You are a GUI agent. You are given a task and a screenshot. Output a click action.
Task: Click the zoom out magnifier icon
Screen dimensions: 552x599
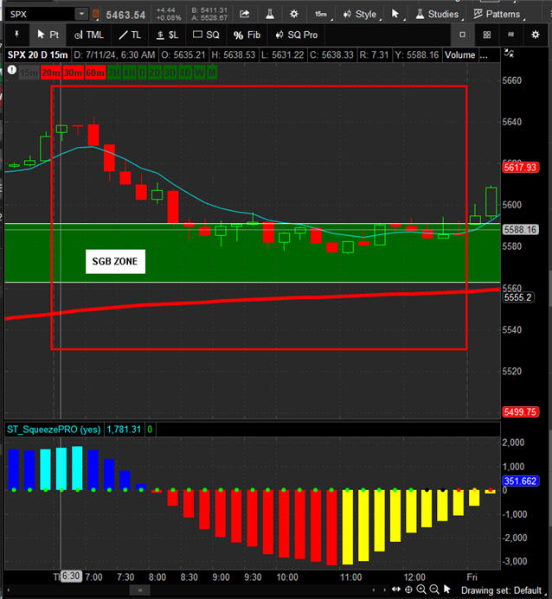point(433,589)
